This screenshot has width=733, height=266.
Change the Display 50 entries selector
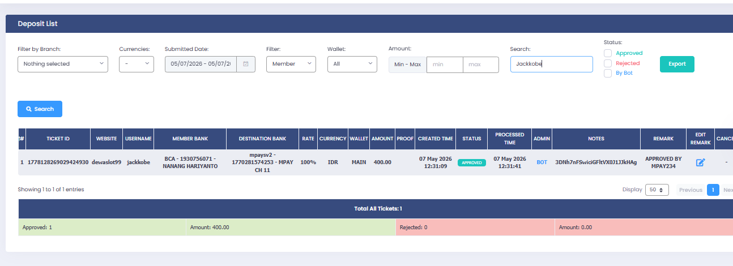tap(657, 190)
